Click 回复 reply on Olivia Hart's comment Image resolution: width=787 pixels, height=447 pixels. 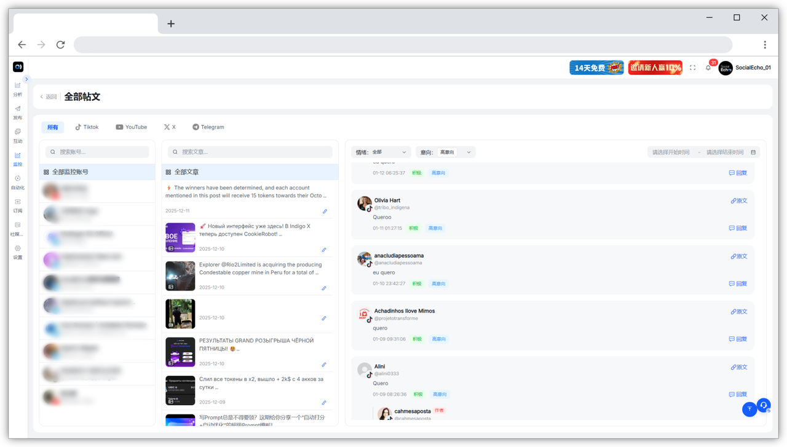click(738, 228)
